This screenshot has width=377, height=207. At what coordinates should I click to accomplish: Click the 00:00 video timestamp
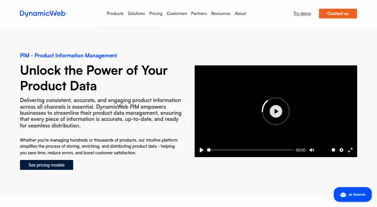(301, 150)
